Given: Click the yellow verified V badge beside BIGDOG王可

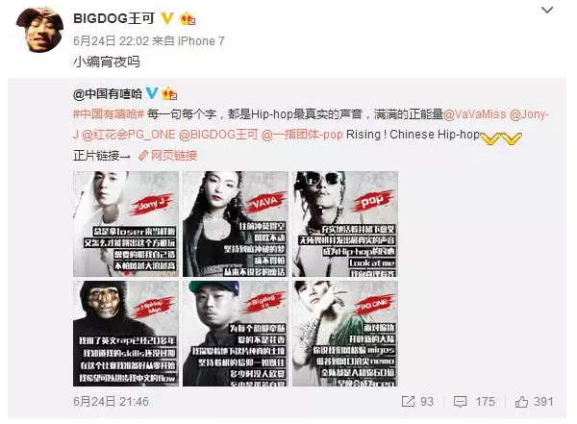Looking at the screenshot, I should tap(167, 17).
